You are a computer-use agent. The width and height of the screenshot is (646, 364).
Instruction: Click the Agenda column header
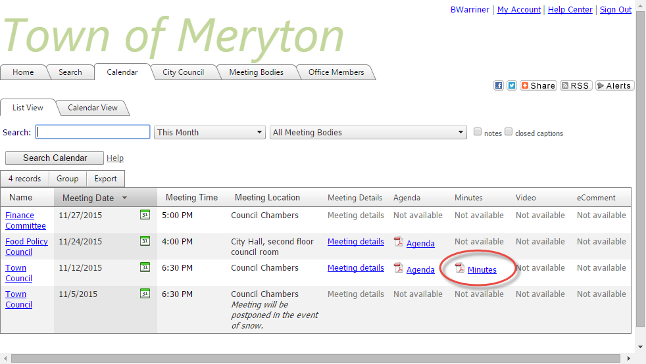(407, 198)
